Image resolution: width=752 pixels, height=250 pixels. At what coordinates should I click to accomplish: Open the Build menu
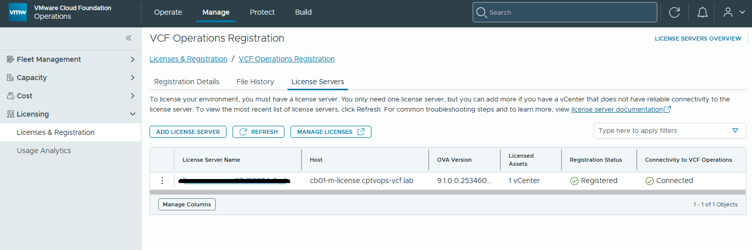point(303,12)
